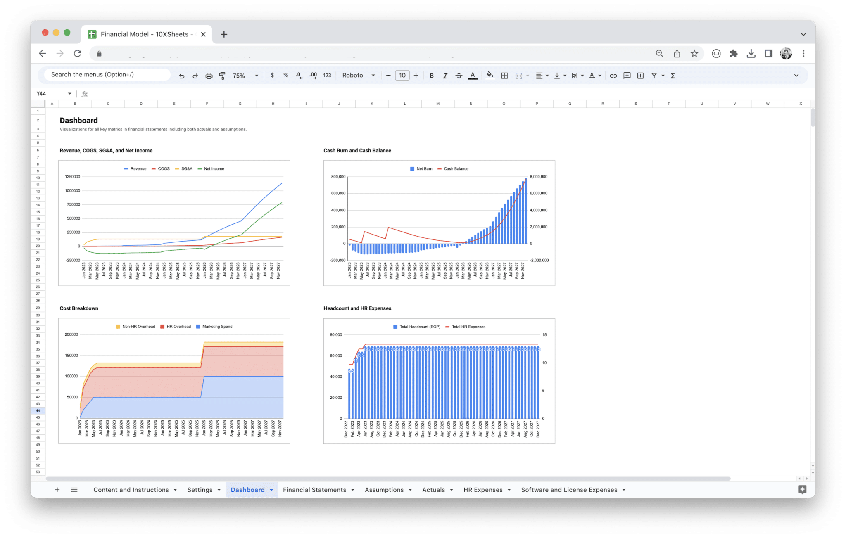The width and height of the screenshot is (846, 538).
Task: Open the insert comment tool
Action: (627, 76)
